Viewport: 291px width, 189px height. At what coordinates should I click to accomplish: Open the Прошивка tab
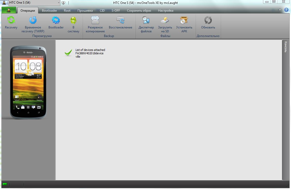(x=85, y=11)
